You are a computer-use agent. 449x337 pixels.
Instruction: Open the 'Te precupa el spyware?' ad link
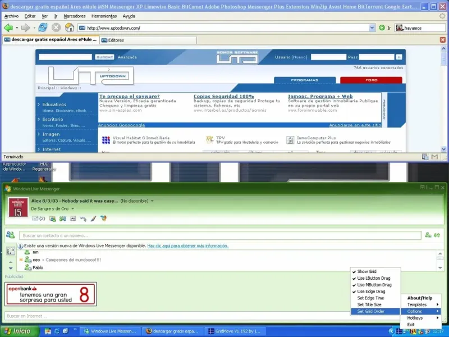(130, 96)
